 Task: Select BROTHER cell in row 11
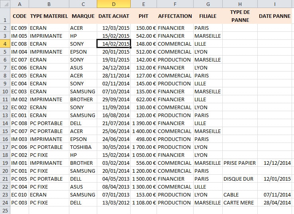point(83,99)
